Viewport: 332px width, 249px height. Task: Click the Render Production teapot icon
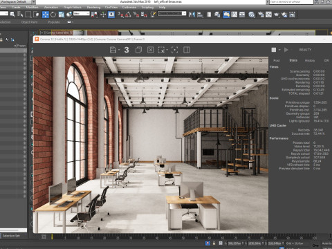point(277,15)
